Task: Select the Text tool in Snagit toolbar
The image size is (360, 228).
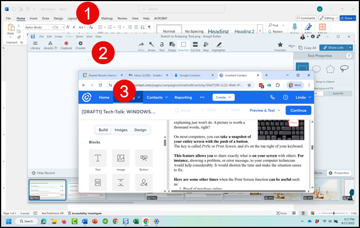Action: click(162, 46)
